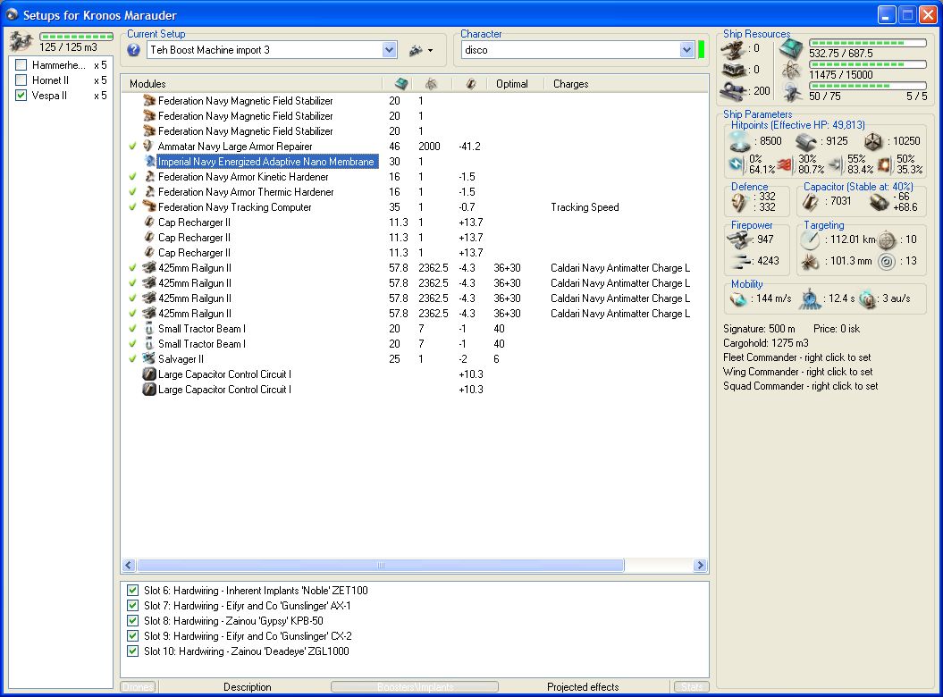Click the capacitor capacity icon
The width and height of the screenshot is (943, 697).
coord(811,202)
